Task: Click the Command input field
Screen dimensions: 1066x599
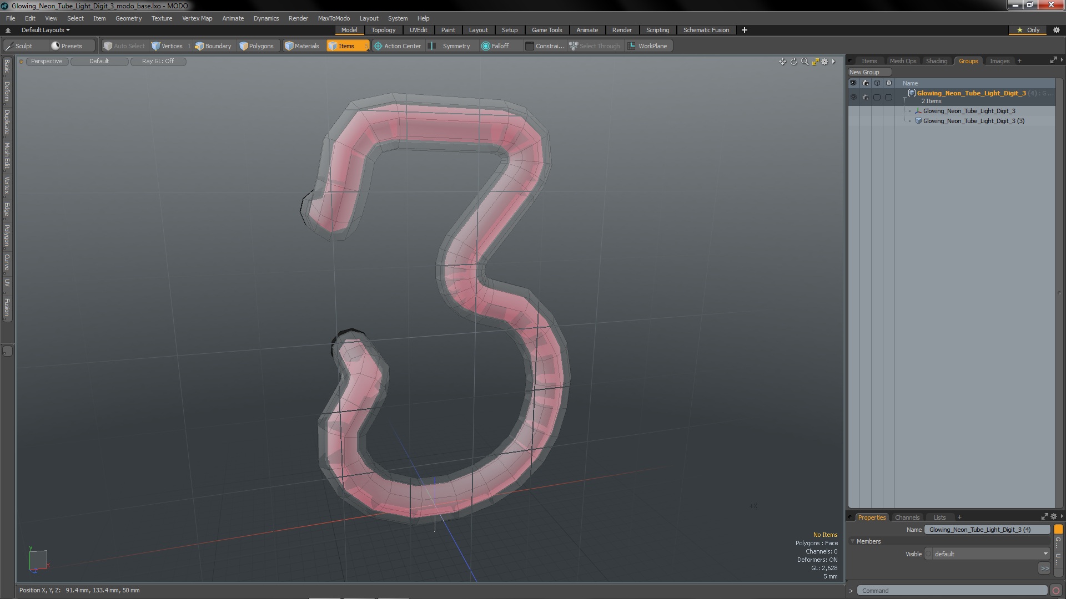Action: (x=952, y=591)
